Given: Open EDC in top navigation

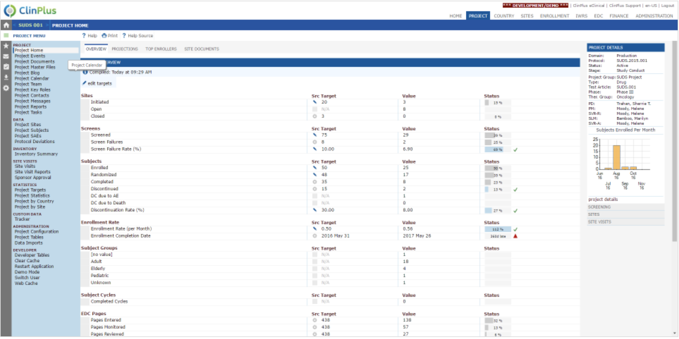Looking at the screenshot, I should coord(598,16).
